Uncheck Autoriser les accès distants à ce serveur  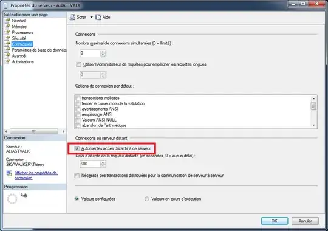click(77, 148)
